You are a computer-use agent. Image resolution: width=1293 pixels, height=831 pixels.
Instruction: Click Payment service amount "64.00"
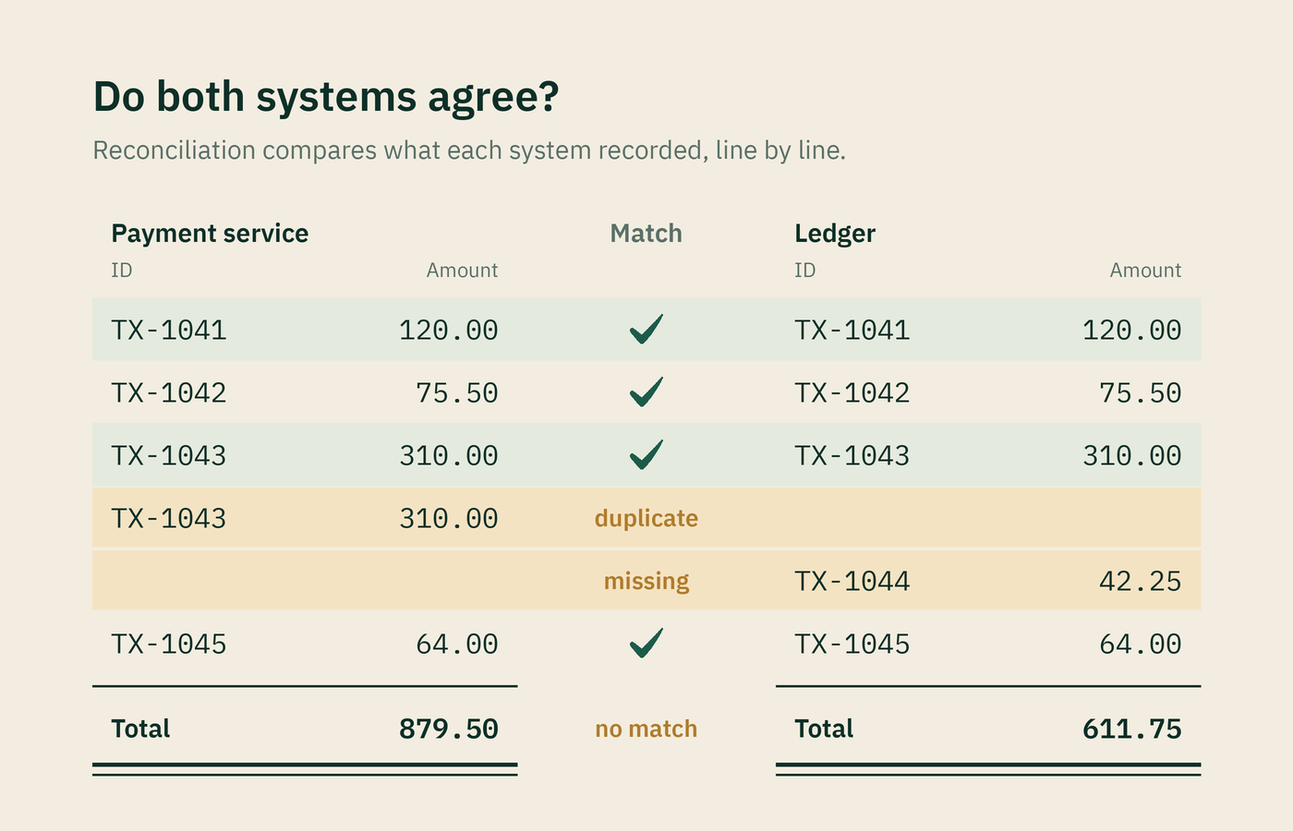[457, 644]
